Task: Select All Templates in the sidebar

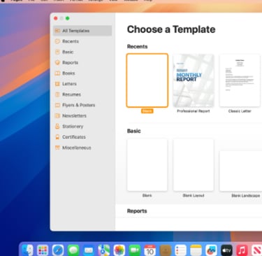Action: pos(82,31)
